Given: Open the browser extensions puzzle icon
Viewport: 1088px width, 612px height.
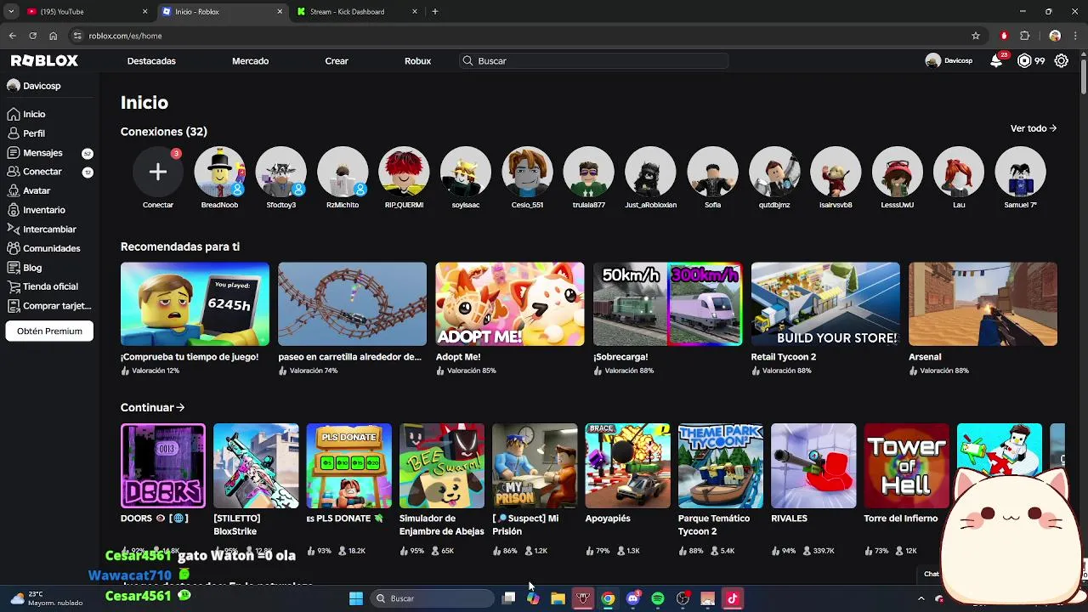Looking at the screenshot, I should 1024,36.
